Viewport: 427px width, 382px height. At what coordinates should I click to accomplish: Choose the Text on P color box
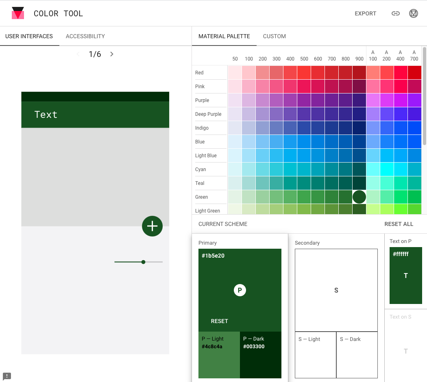point(405,276)
